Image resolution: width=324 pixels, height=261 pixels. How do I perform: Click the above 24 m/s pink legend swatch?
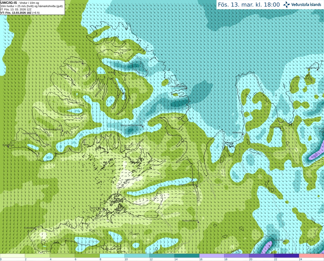[x=312, y=256]
